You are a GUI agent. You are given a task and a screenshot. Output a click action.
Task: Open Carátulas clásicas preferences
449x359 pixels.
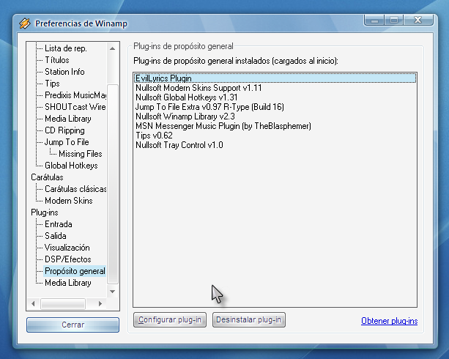click(75, 189)
